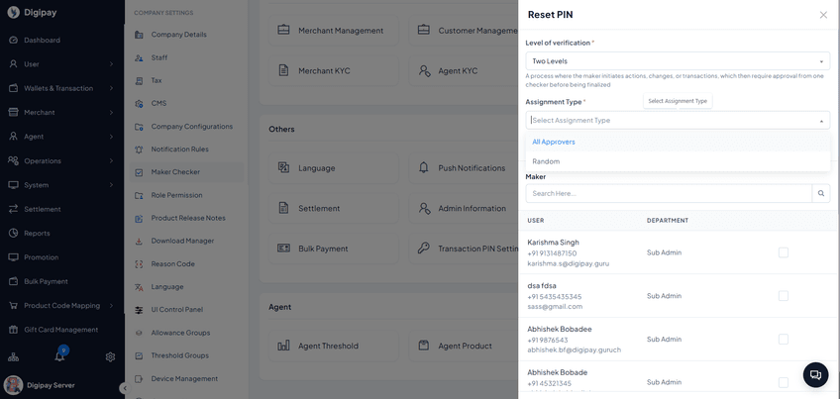
Task: Click sass@gmail.com email text
Action: tap(555, 307)
